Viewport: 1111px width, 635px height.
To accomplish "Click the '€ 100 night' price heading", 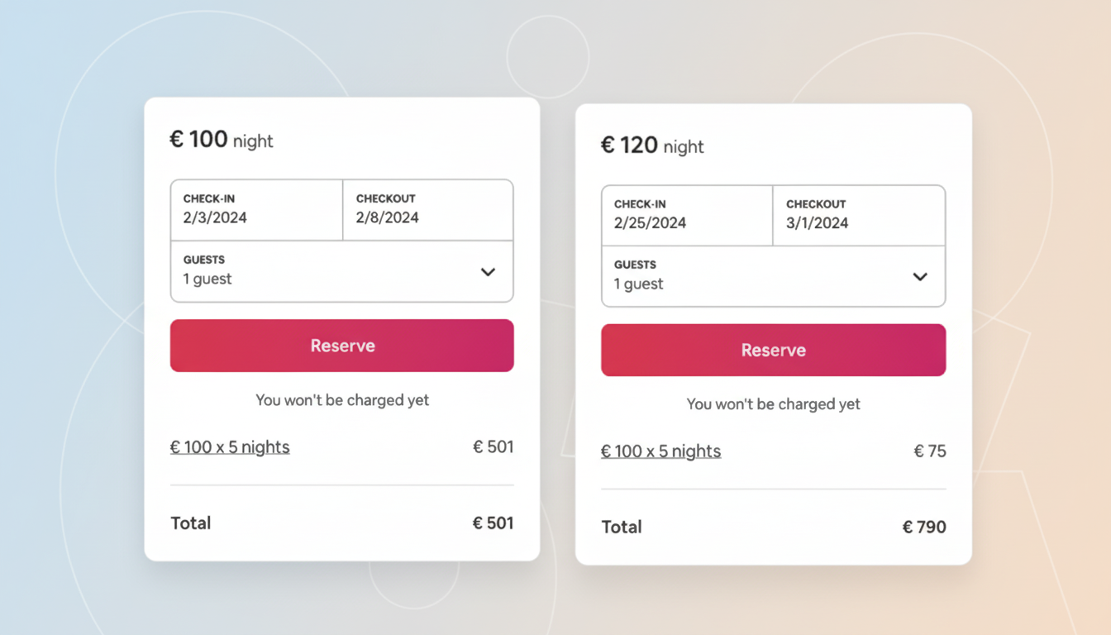I will [x=221, y=139].
